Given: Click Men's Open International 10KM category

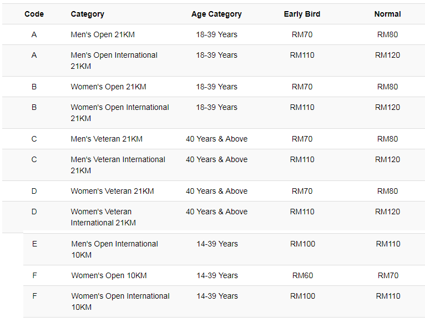Looking at the screenshot, I should click(x=115, y=249).
